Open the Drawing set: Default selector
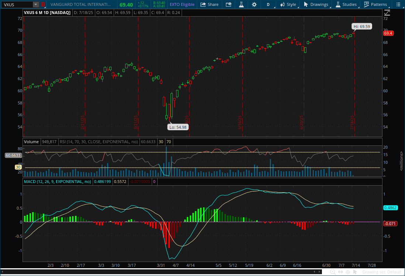The width and height of the screenshot is (405, 276). pos(382,272)
